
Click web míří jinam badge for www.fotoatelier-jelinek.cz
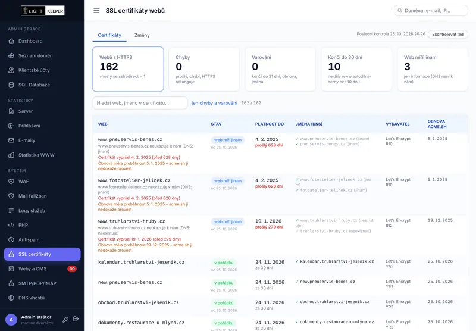[228, 181]
